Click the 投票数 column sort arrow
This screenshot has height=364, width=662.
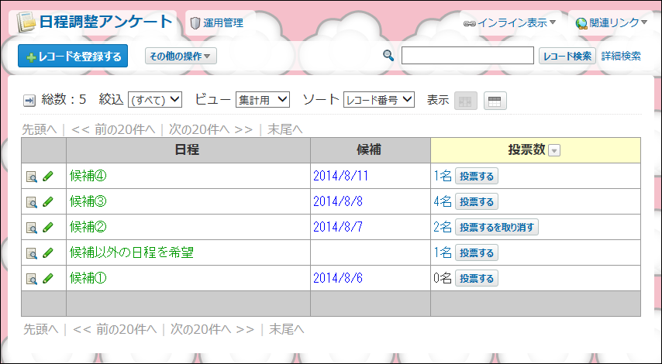coord(554,150)
